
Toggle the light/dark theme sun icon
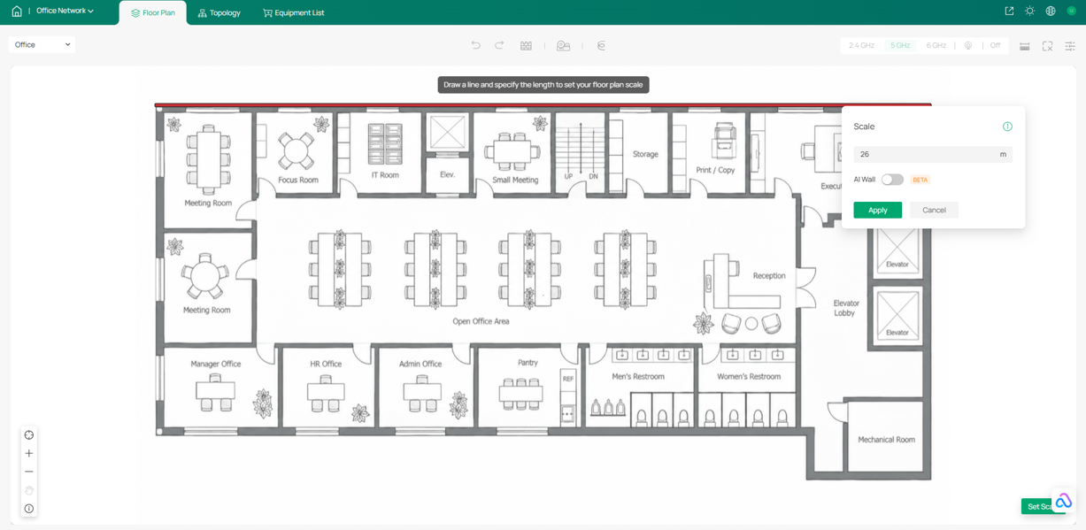tap(1029, 12)
